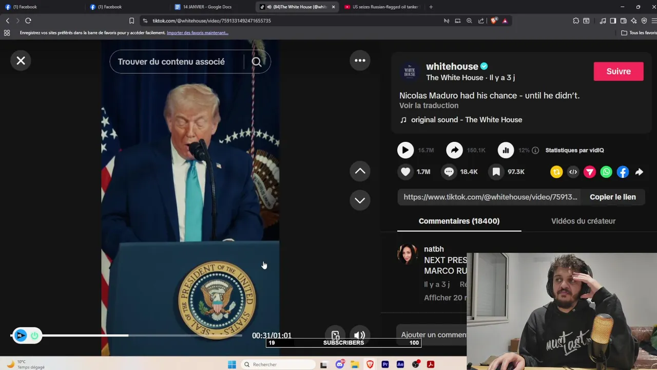The width and height of the screenshot is (657, 370).
Task: Get embed code via the code icon
Action: [x=573, y=172]
